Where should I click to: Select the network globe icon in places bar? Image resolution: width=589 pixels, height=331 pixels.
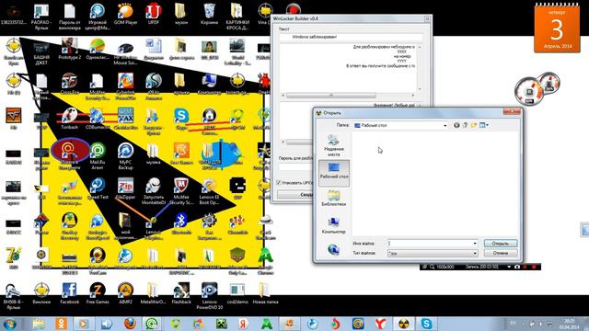tap(333, 249)
